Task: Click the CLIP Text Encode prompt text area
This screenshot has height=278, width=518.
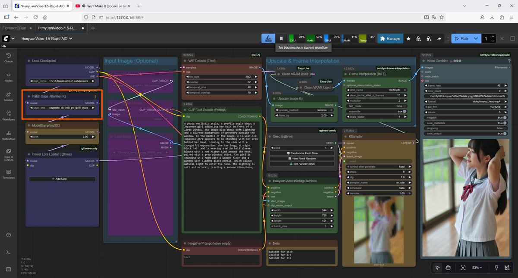Action: (x=222, y=177)
